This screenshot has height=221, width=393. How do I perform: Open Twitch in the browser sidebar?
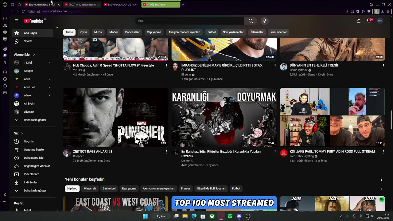click(5, 56)
